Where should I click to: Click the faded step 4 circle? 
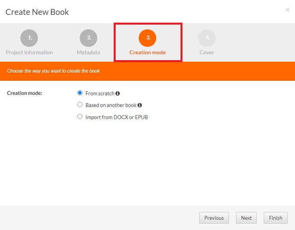click(207, 38)
